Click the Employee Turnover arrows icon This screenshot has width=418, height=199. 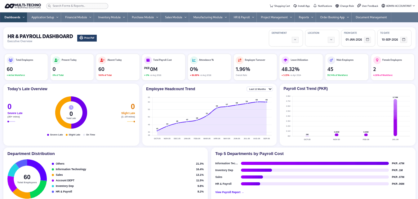coord(239,60)
